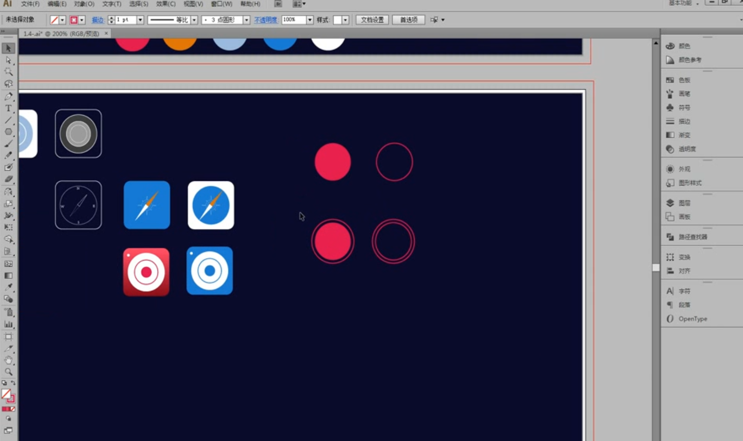
Task: Open the 样式 style dropdown
Action: pos(345,20)
